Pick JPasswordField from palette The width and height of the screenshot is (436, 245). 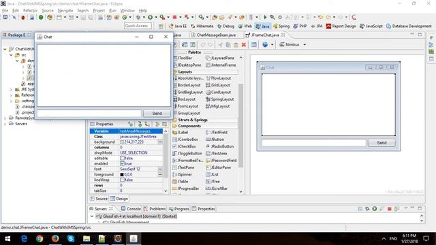click(221, 161)
